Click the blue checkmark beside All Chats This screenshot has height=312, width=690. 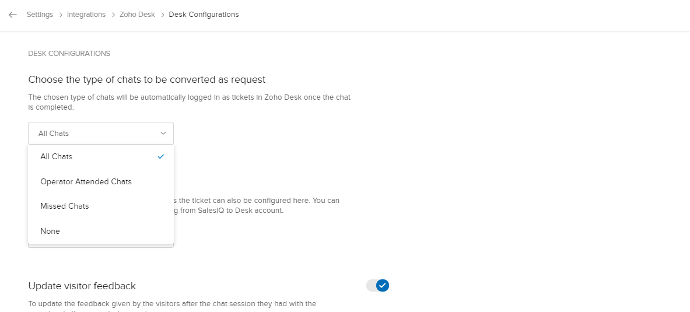coord(161,156)
